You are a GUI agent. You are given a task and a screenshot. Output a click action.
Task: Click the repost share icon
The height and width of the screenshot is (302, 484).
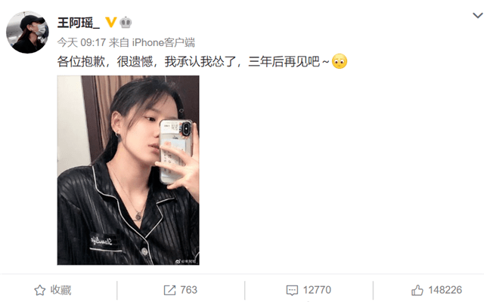coord(169,290)
